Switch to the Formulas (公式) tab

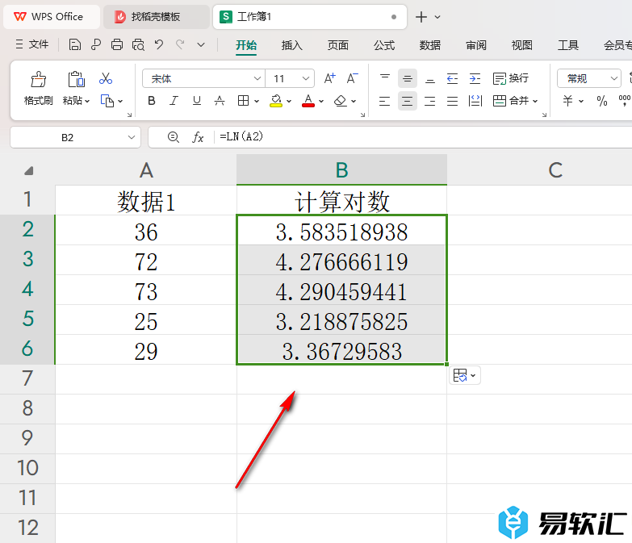pos(383,45)
